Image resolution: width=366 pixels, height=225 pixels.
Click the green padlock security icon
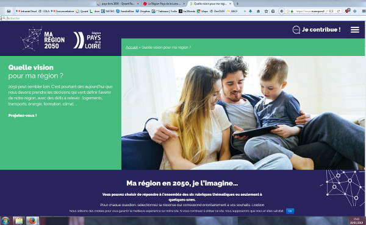[292, 11]
